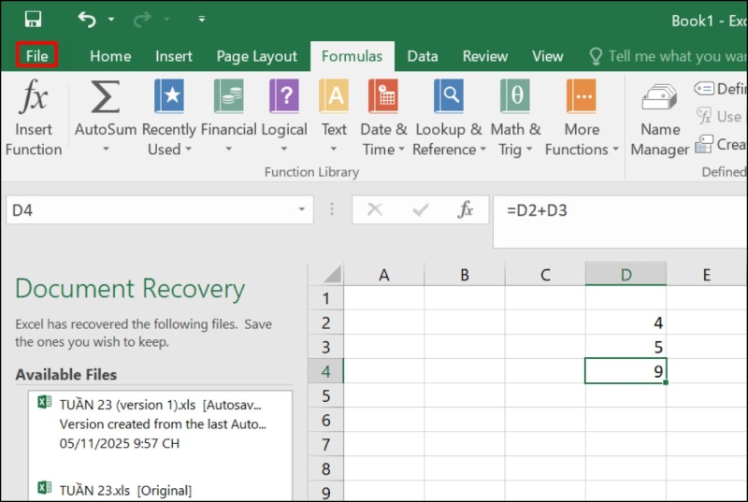Select column D header

pyautogui.click(x=626, y=275)
